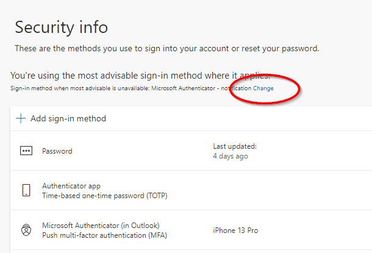This screenshot has width=372, height=253.
Task: Click the most advisable sign-in method heading
Action: 140,76
